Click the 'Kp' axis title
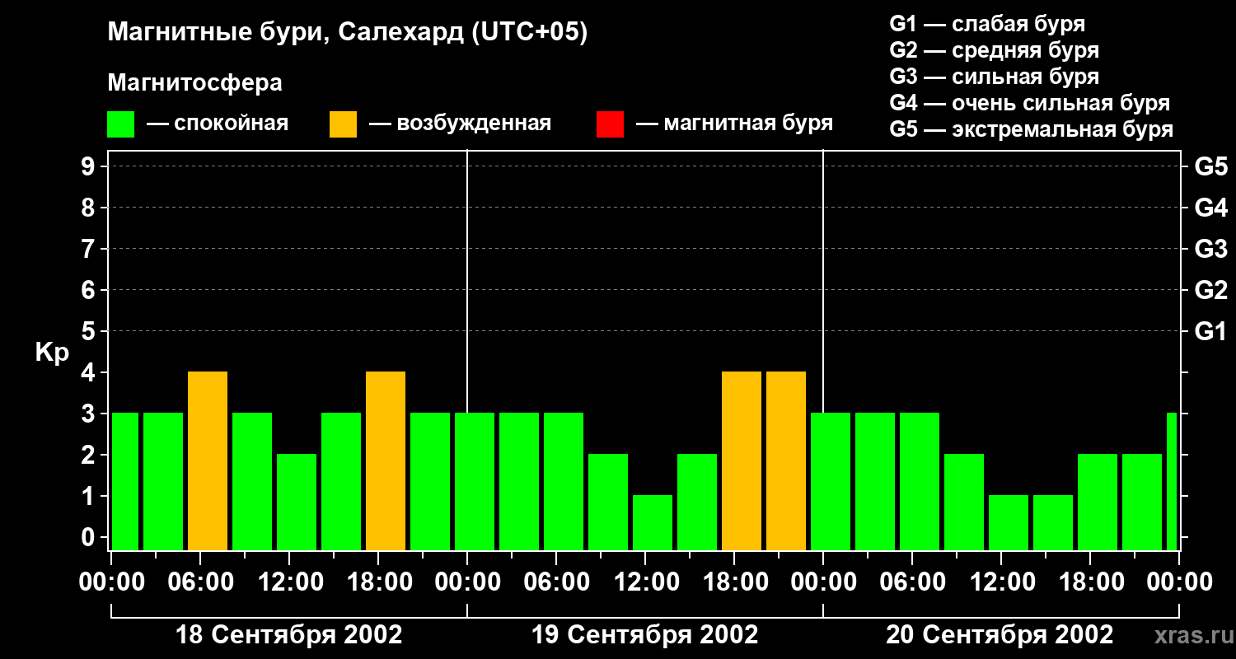Image resolution: width=1236 pixels, height=659 pixels. coord(52,352)
